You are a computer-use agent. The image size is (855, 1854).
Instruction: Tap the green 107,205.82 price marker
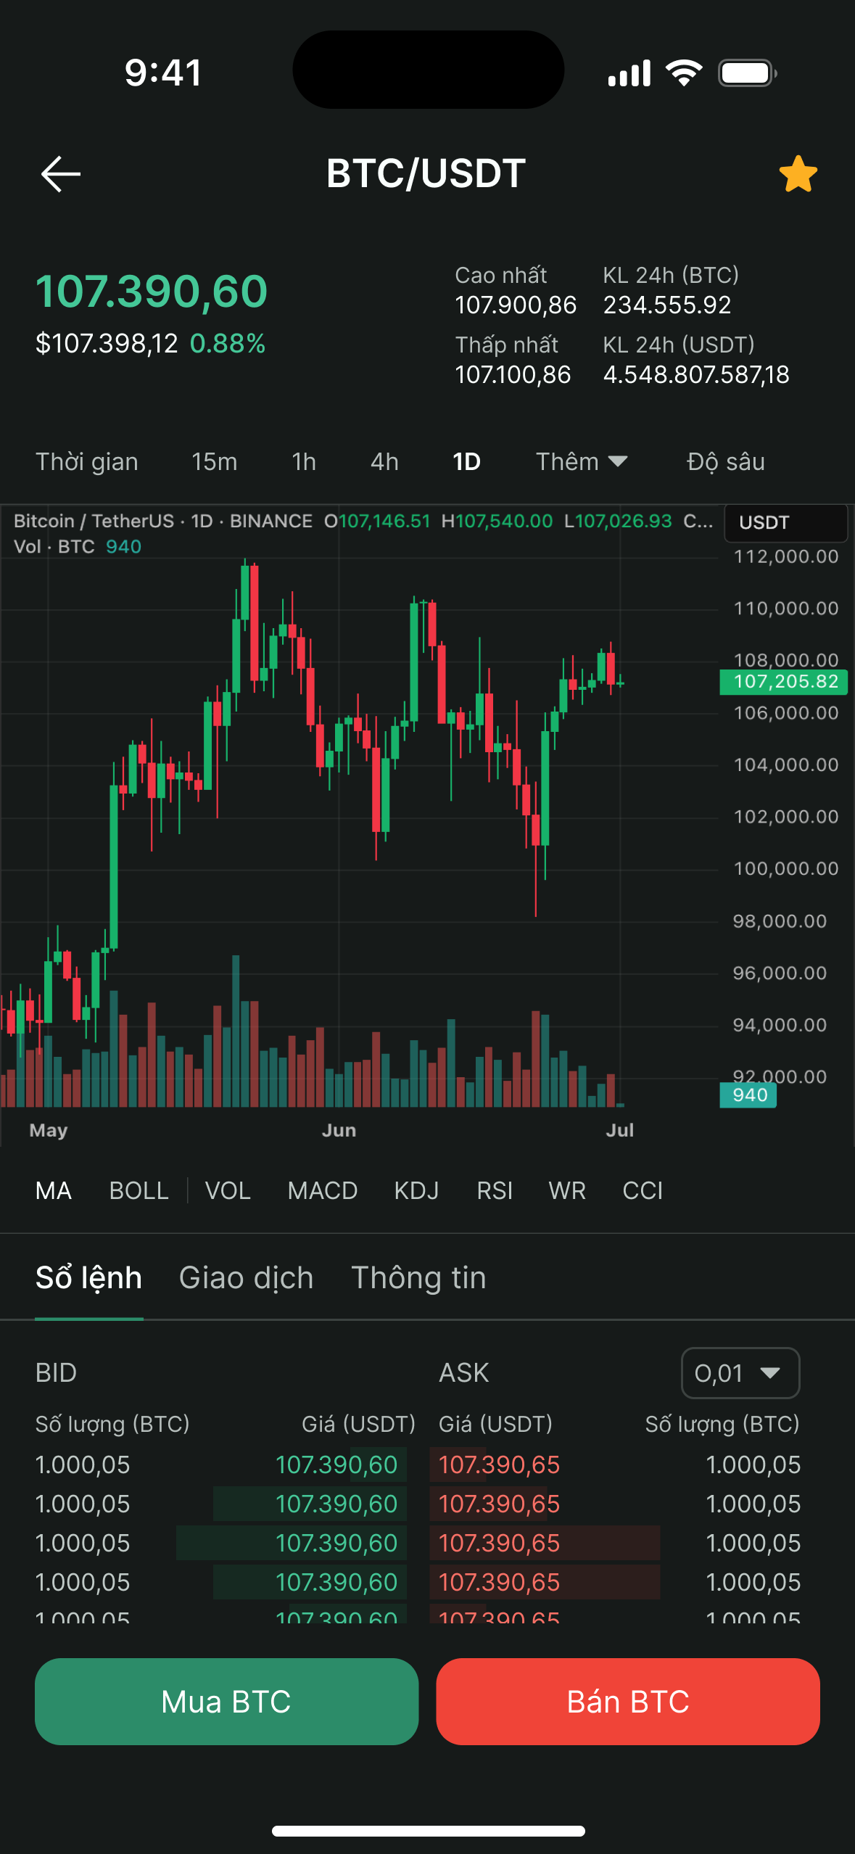pos(784,682)
